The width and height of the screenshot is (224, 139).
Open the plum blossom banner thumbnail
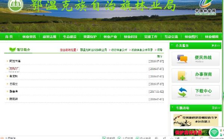(196, 120)
